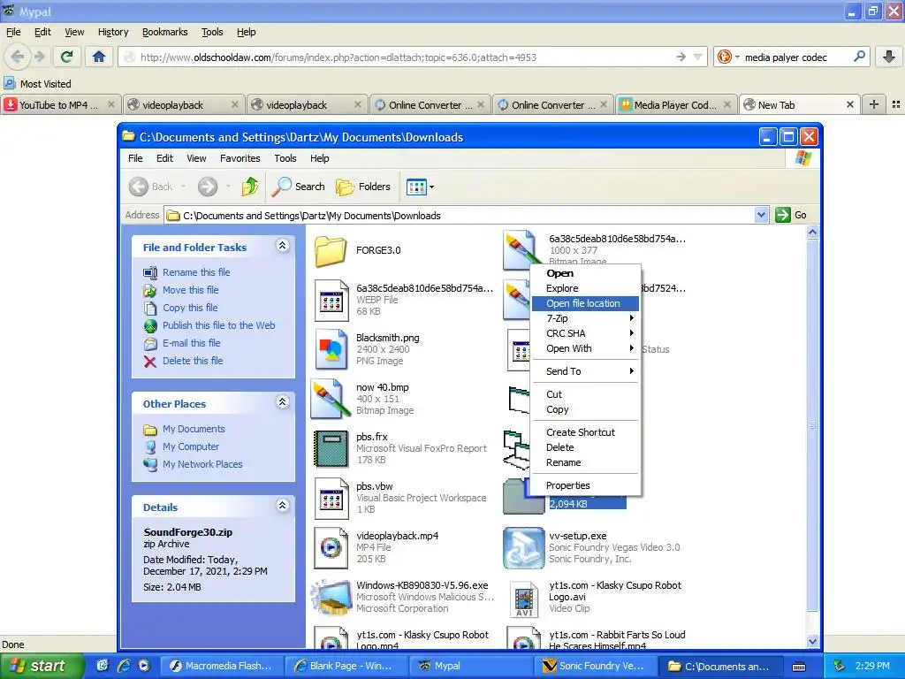Click the Mypal browser back arrow
Screen dimensions: 905x679
tap(18, 57)
